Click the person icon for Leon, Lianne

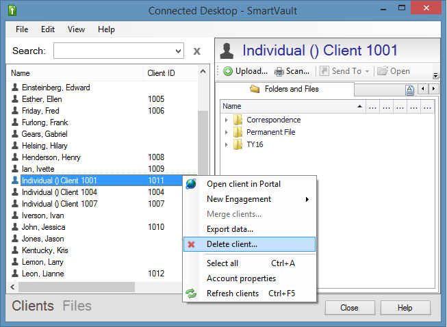[x=15, y=274]
